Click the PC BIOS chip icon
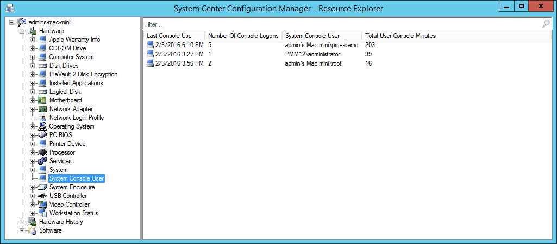 point(42,135)
